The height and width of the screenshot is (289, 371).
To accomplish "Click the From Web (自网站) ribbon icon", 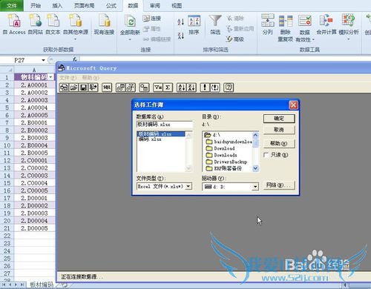I will tap(36, 24).
